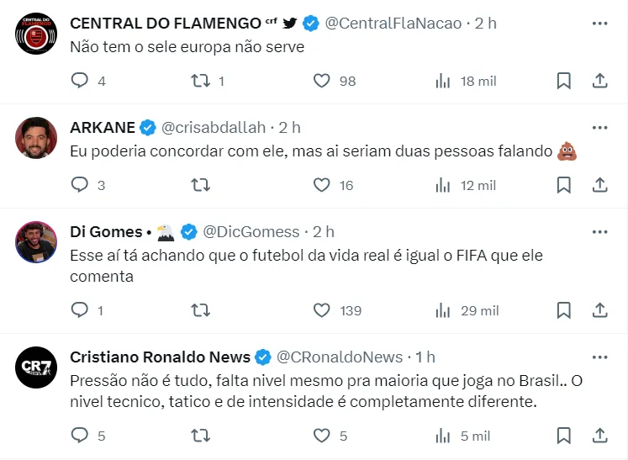Retweet the Di Gomes post
Image resolution: width=628 pixels, height=460 pixels.
click(201, 310)
